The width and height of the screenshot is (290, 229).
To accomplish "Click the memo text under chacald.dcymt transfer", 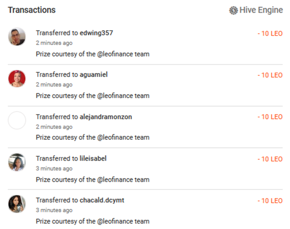I will tap(92, 221).
